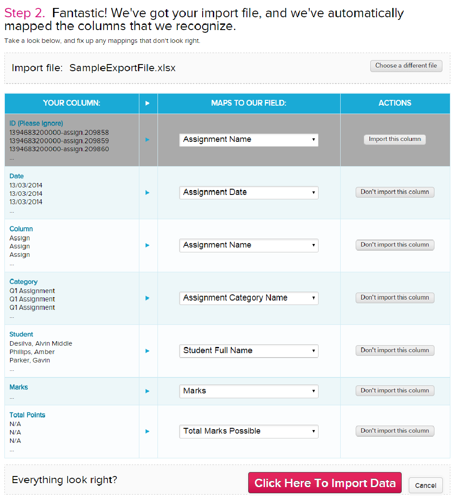Click arrow icon in the Marks row
This screenshot has height=499, width=457.
click(148, 391)
